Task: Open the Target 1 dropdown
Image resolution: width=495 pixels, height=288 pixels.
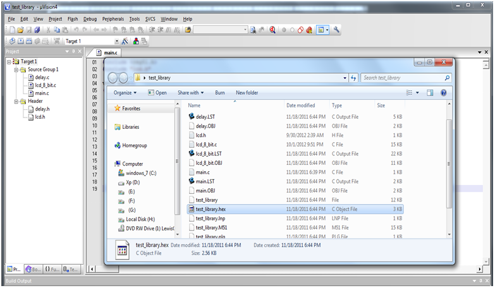Action: pos(116,41)
